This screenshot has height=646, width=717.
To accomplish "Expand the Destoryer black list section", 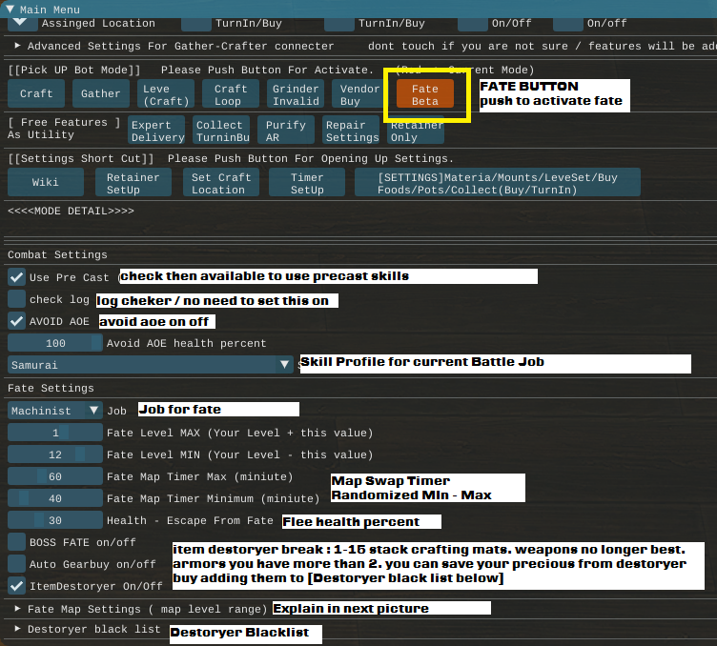I will (x=18, y=630).
